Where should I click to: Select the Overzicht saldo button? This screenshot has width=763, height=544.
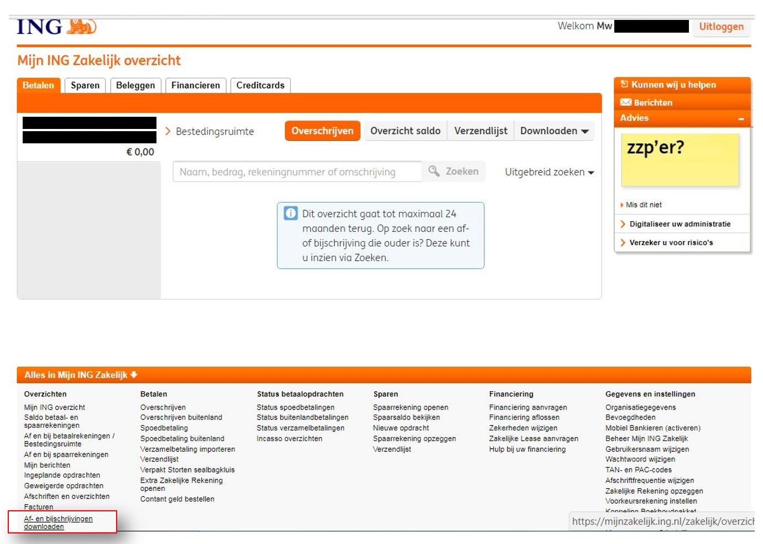coord(405,131)
